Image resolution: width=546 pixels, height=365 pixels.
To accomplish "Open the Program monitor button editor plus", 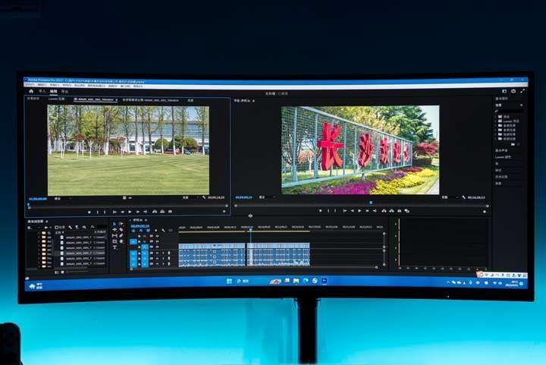I will tap(485, 211).
